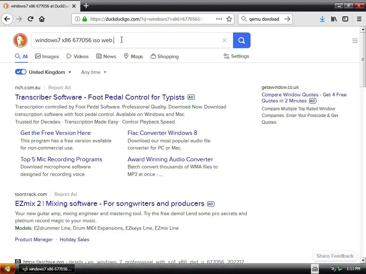Show site information icon in address bar
Screen dimensions: 366x274
click(x=77, y=19)
